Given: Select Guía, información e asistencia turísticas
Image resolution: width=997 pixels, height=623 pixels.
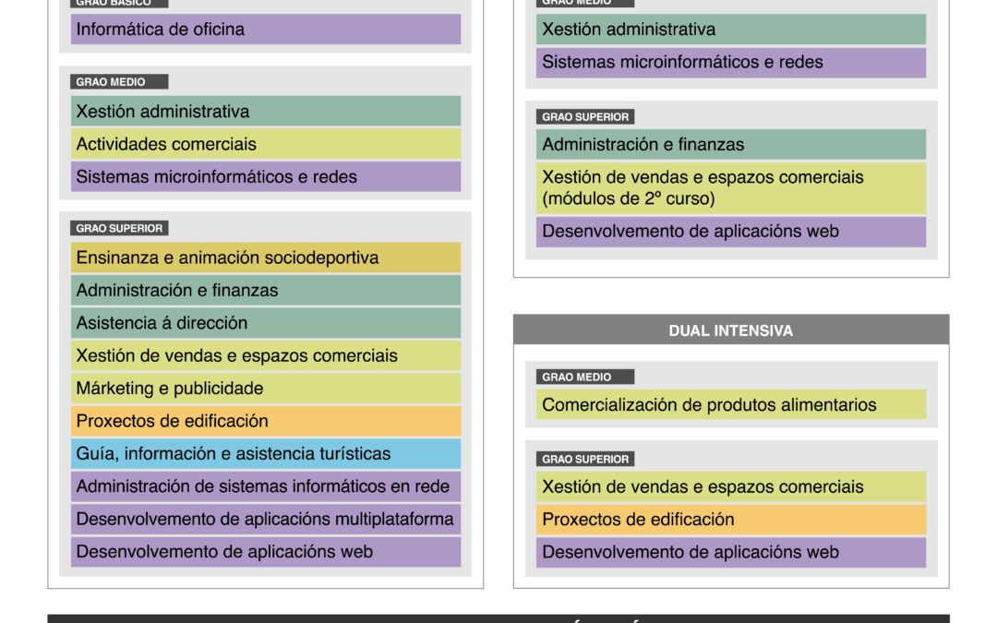Looking at the screenshot, I should pyautogui.click(x=266, y=453).
